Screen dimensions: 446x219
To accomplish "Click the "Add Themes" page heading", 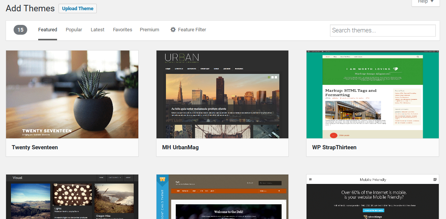I will (x=30, y=9).
